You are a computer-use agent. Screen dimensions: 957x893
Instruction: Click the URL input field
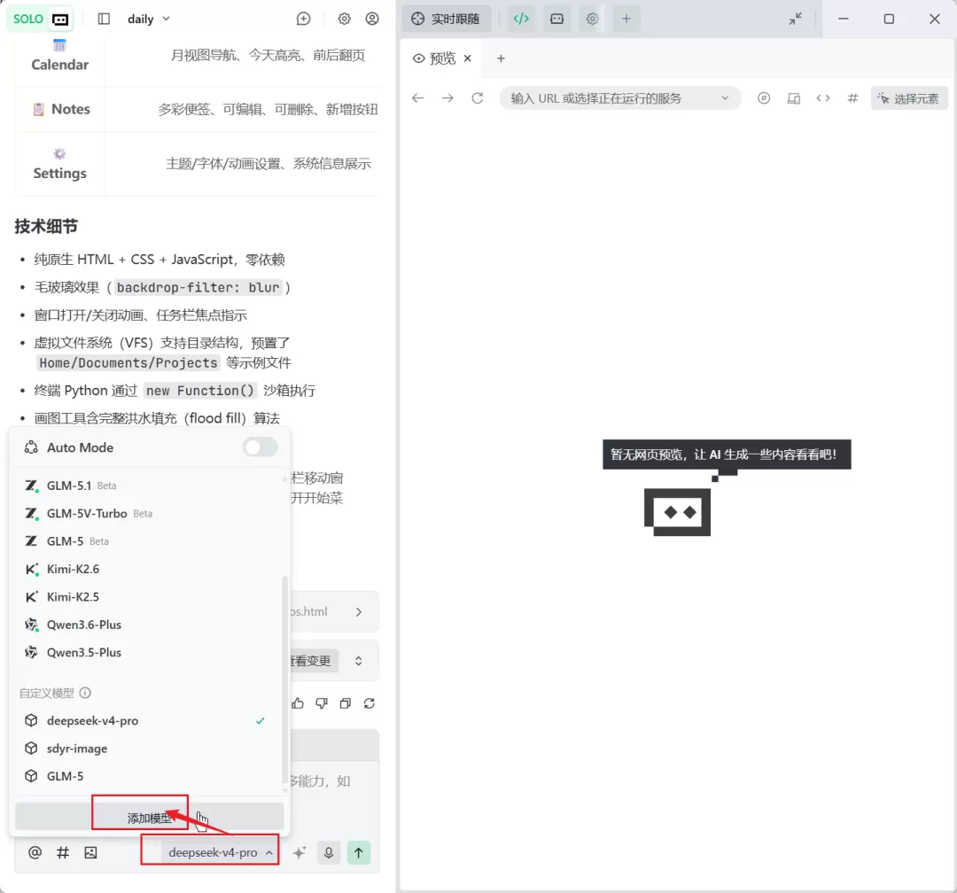619,98
